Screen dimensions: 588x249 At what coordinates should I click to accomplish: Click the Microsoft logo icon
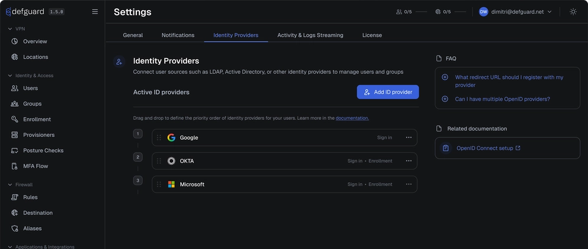171,185
